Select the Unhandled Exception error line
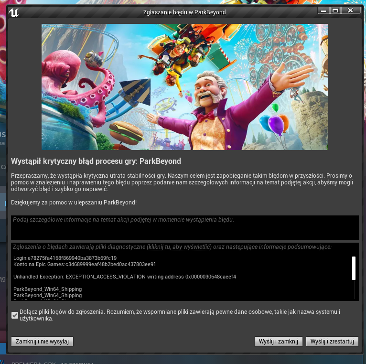 [x=125, y=277]
